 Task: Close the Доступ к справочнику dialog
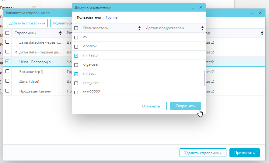[x=200, y=7]
